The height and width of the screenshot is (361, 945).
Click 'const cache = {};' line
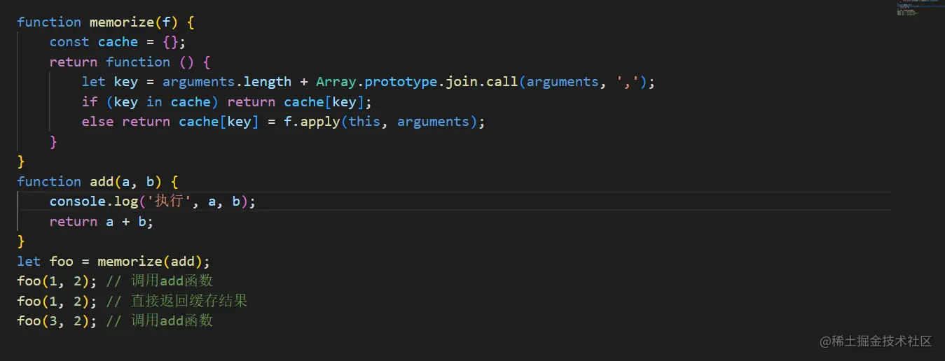(118, 42)
